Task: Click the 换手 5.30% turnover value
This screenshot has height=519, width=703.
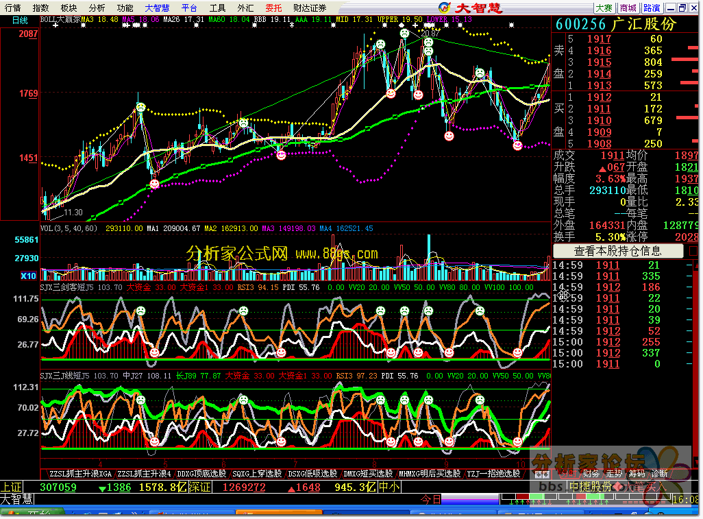Action: 610,237
